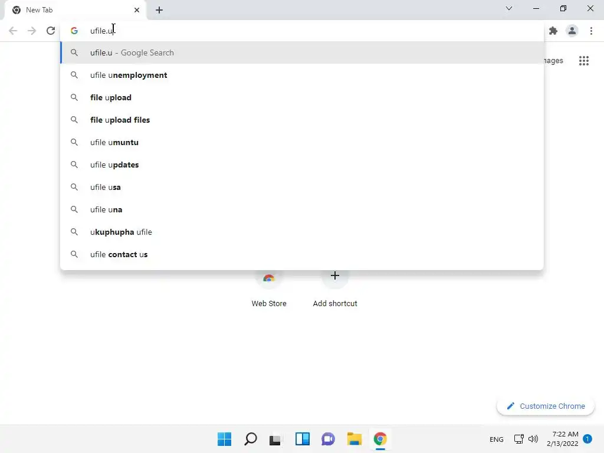Viewport: 604px width, 453px height.
Task: Open the Windows Start menu
Action: 224,439
